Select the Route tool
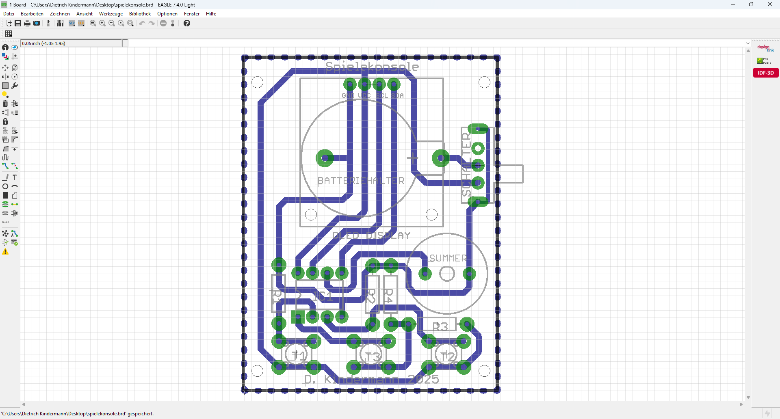780x419 pixels. (5, 166)
